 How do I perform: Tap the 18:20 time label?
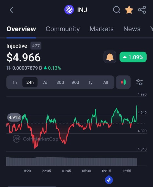tap(26, 171)
